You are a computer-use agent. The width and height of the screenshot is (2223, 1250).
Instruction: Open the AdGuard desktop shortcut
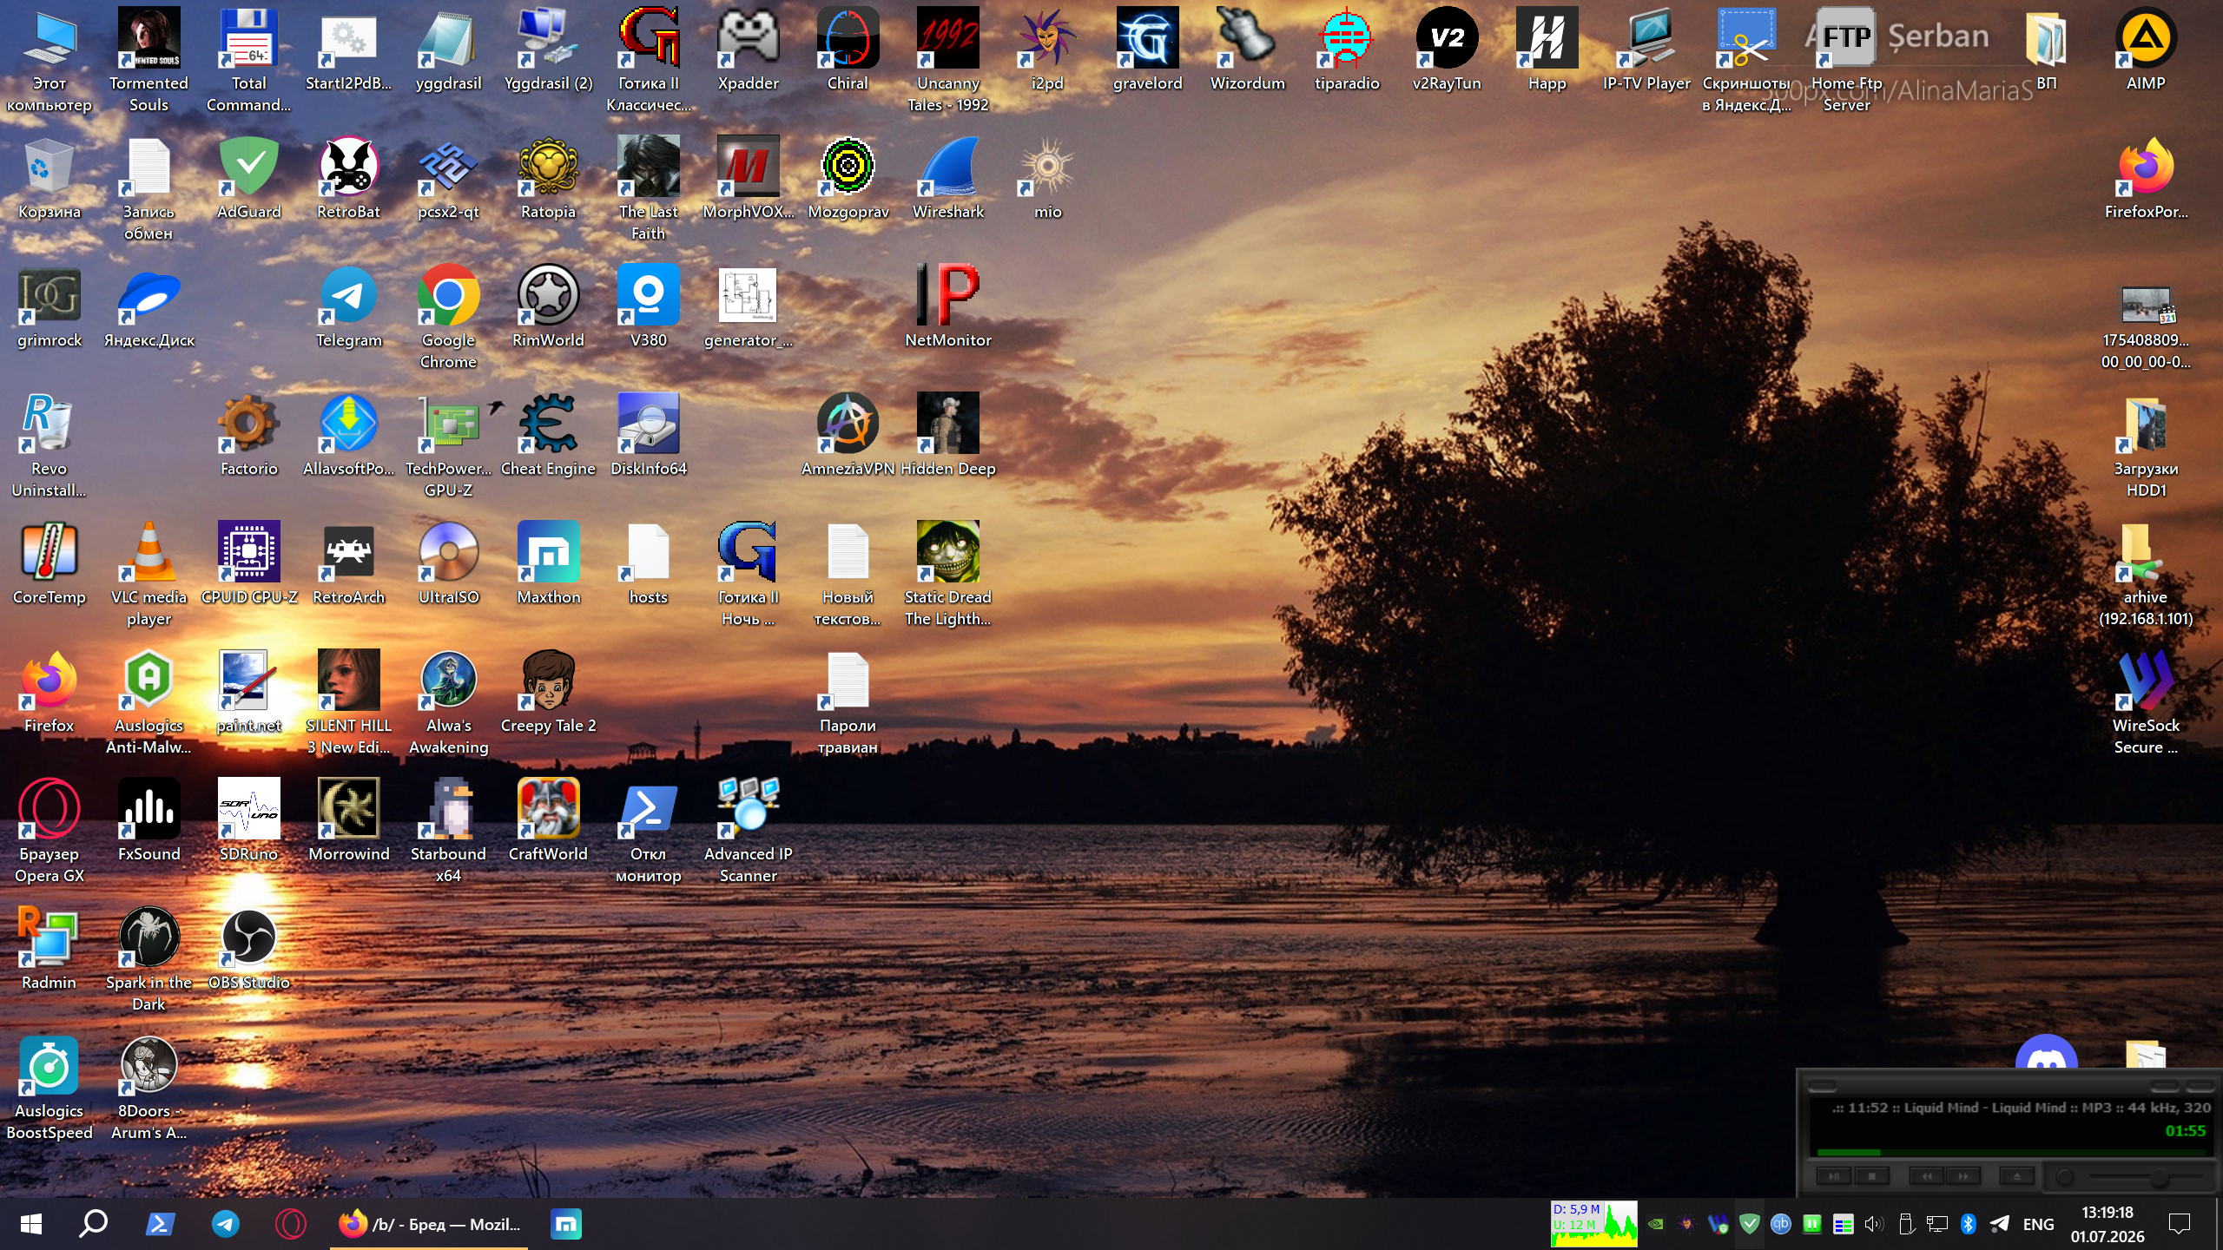(x=249, y=179)
